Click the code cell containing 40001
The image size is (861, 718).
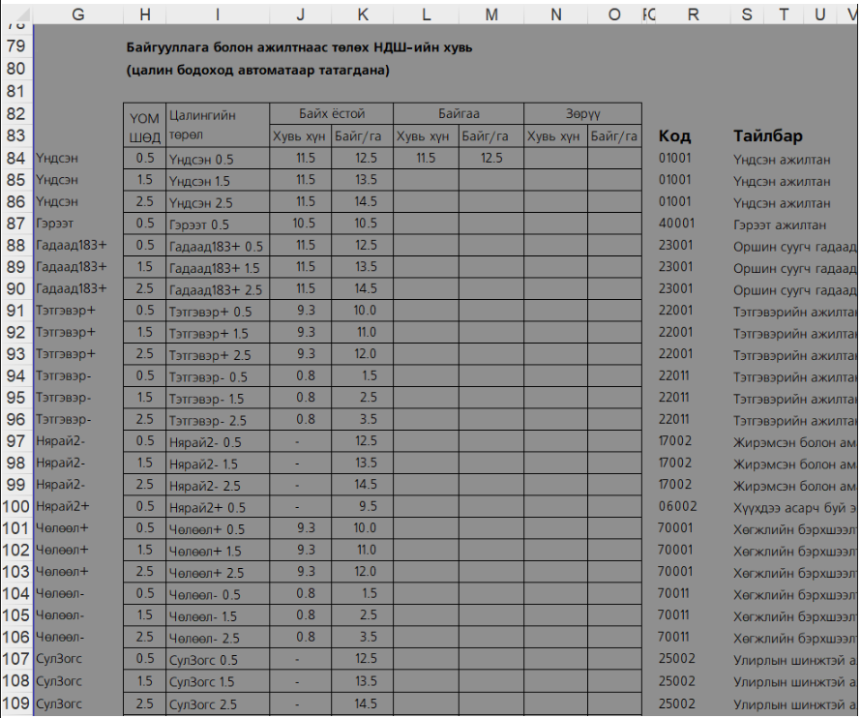pos(675,224)
